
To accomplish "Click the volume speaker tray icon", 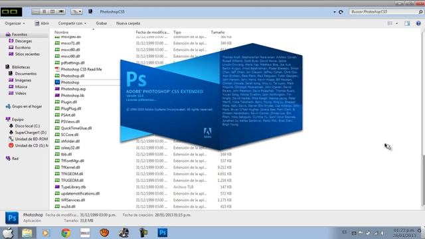I will click(x=382, y=233).
